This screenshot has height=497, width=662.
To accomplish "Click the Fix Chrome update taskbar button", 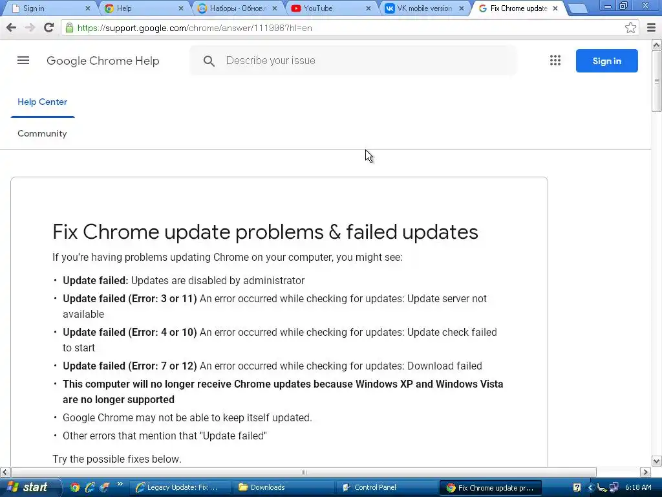I will [490, 487].
